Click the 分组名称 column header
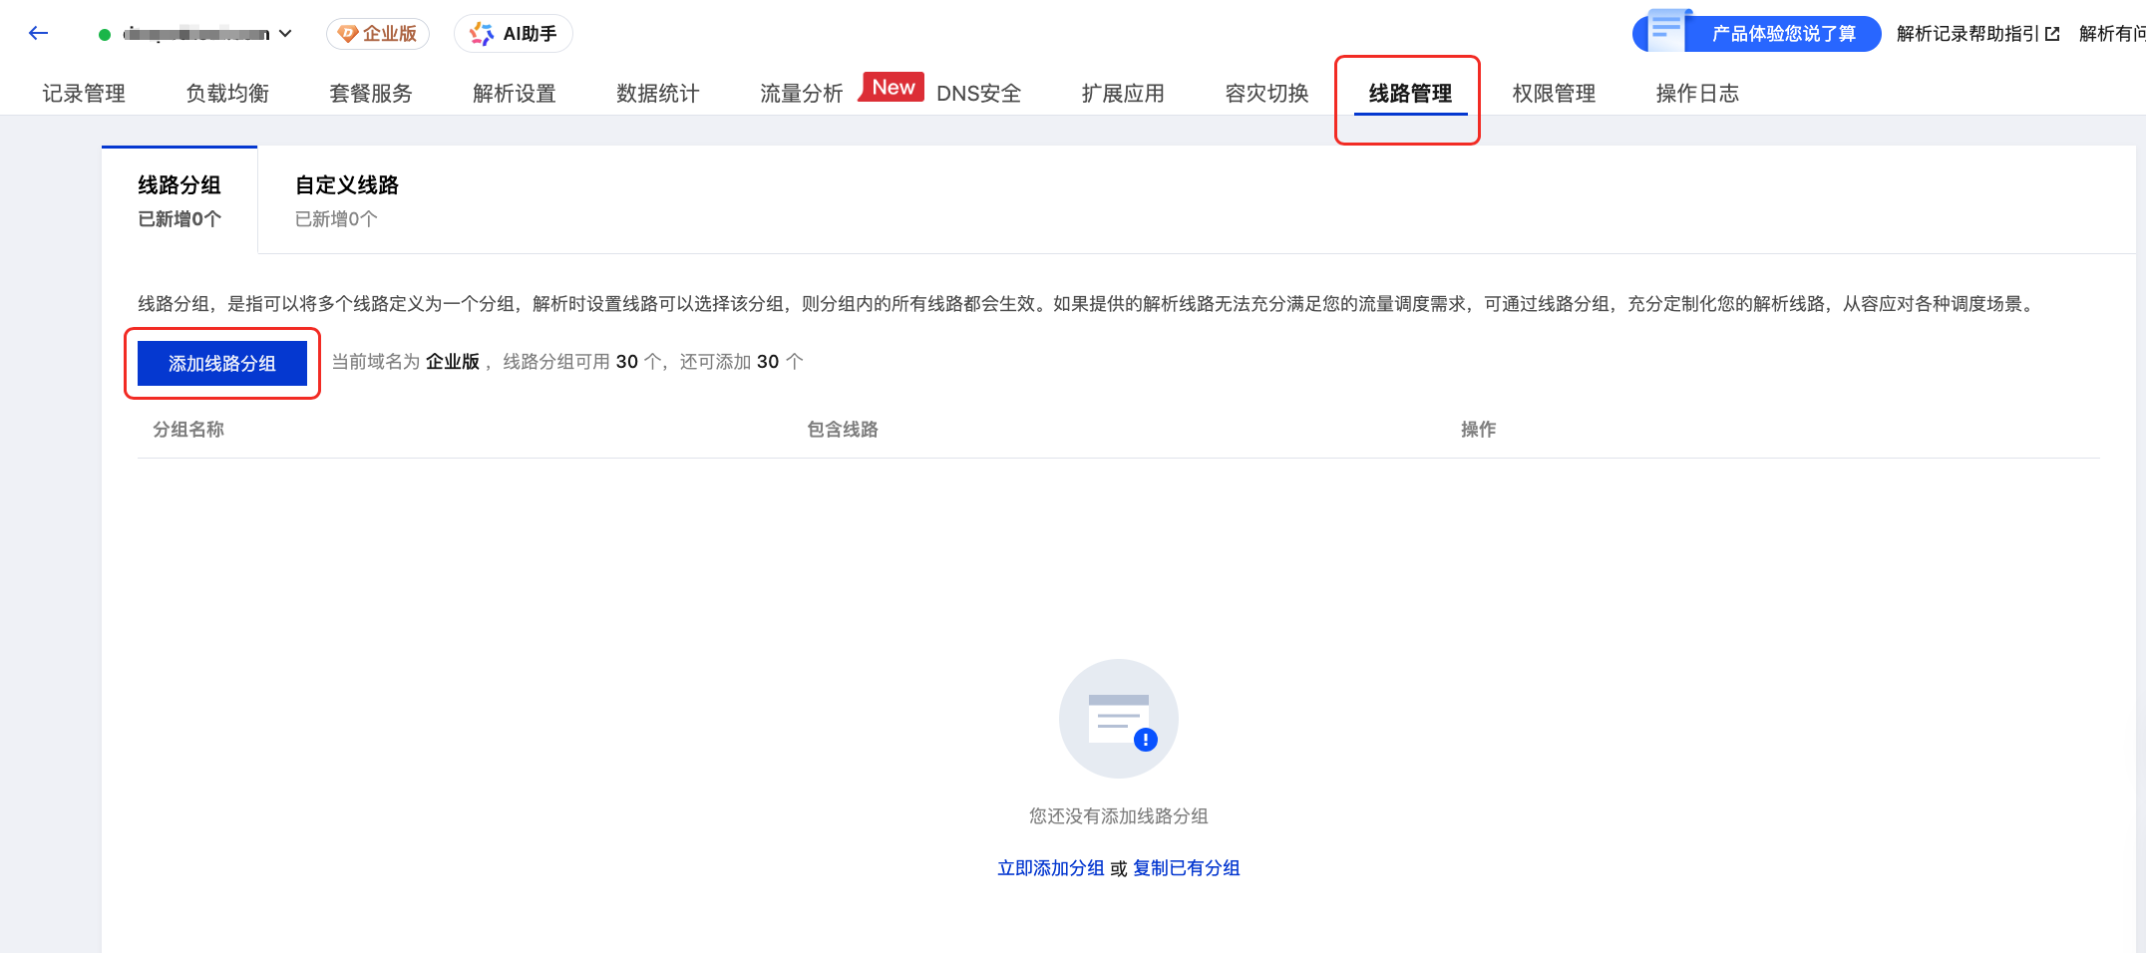 pos(188,430)
